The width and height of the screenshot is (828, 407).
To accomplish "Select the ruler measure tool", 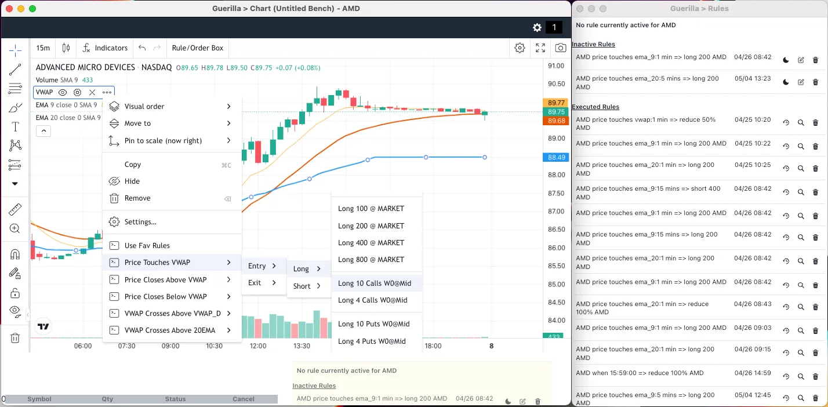I will [15, 210].
